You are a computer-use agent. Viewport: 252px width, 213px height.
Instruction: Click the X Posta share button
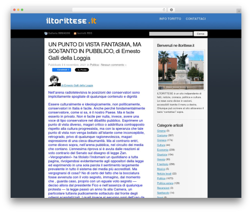click(x=82, y=70)
